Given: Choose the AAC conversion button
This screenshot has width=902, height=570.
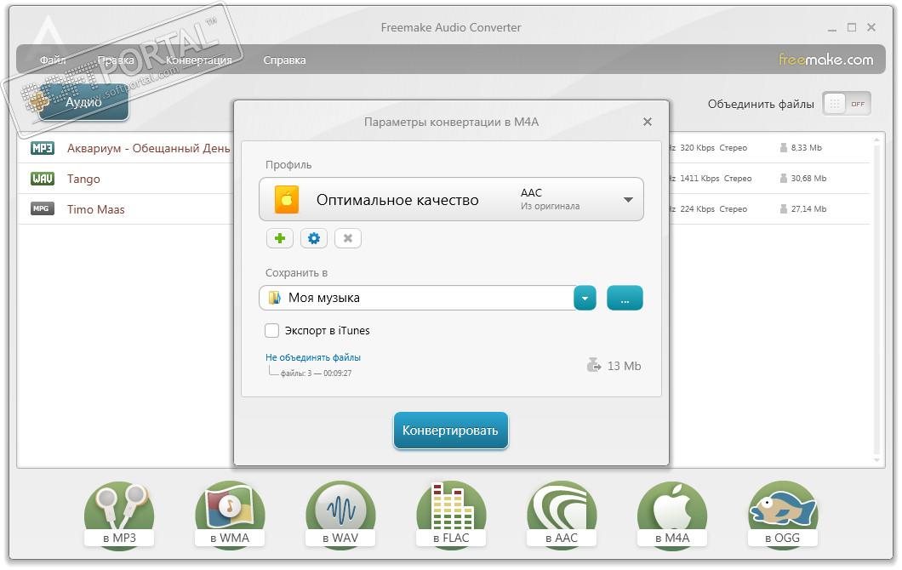Looking at the screenshot, I should point(562,515).
